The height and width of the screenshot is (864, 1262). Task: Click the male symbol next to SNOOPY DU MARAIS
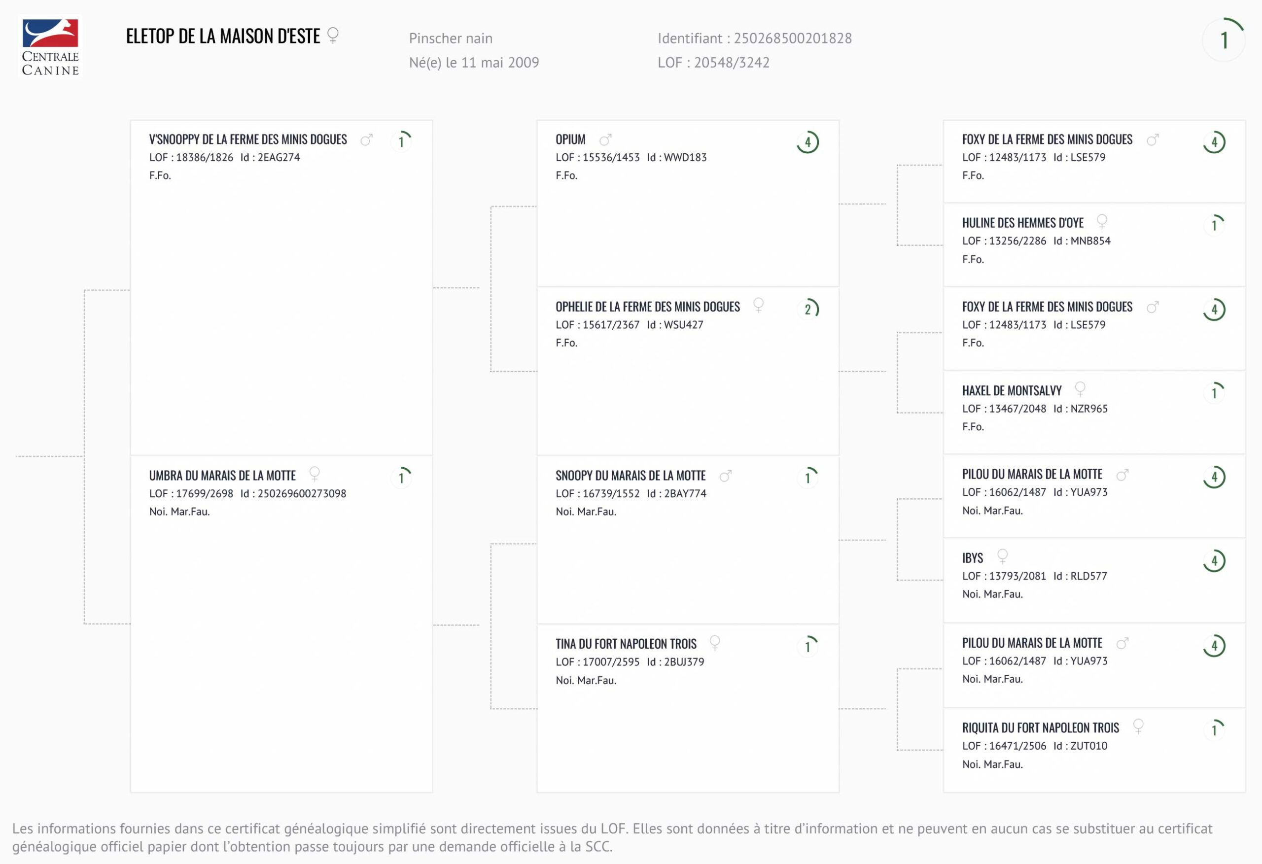726,476
